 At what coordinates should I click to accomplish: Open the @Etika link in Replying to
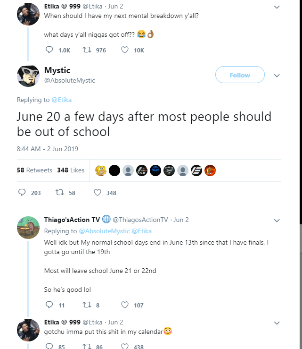[x=62, y=100]
